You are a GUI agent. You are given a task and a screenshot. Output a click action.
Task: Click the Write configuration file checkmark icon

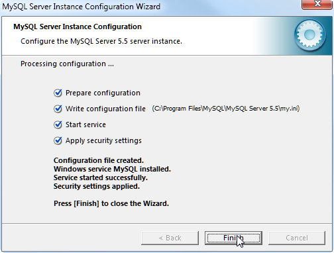click(58, 109)
